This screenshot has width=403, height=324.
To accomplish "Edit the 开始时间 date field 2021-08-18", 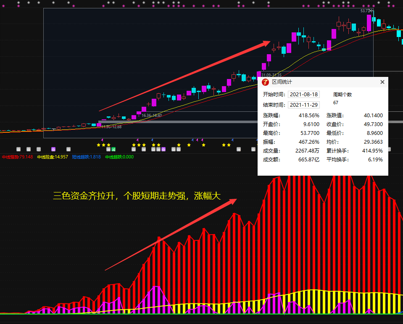I will (303, 94).
